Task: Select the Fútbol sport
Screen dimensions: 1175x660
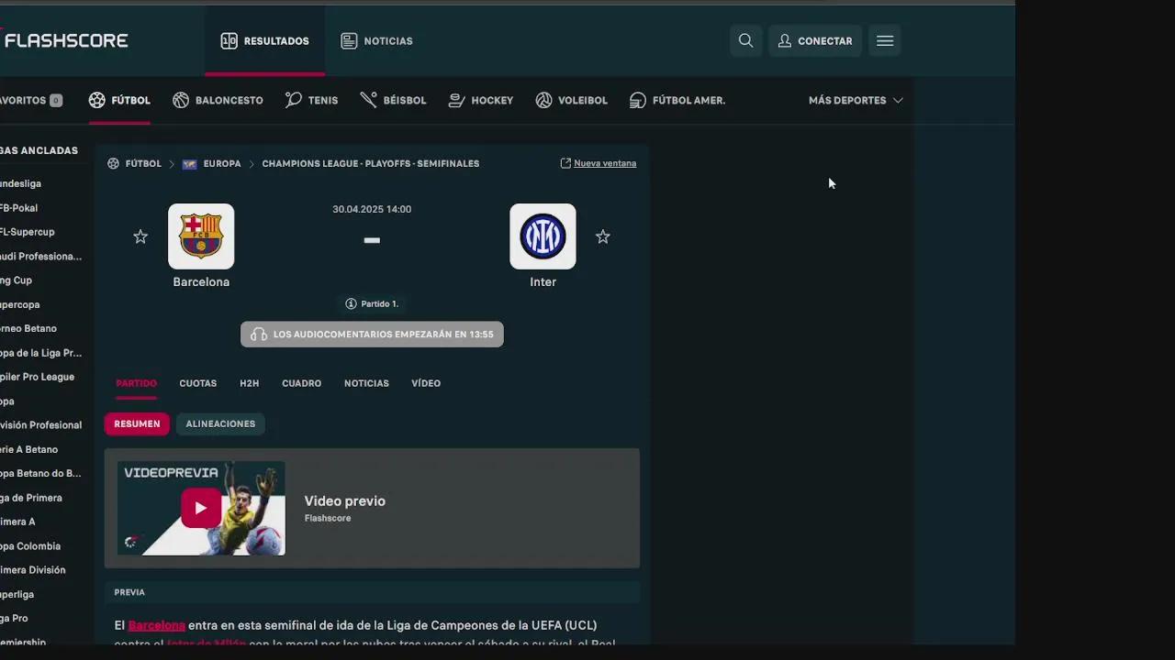Action: [x=119, y=100]
